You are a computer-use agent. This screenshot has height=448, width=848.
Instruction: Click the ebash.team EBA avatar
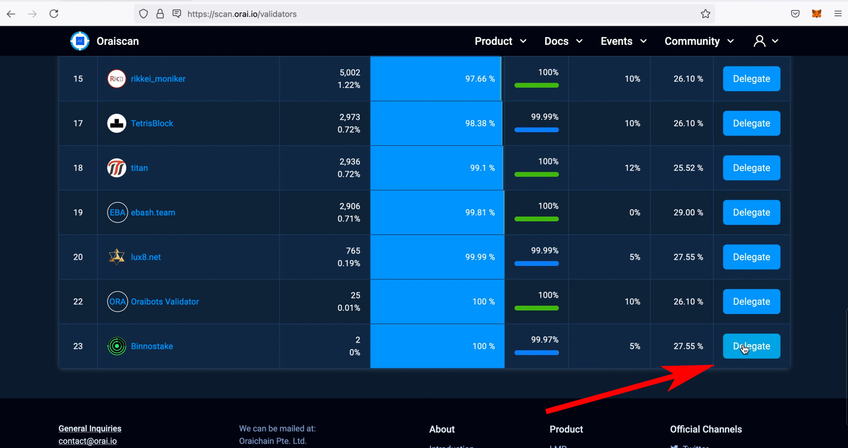pos(117,212)
